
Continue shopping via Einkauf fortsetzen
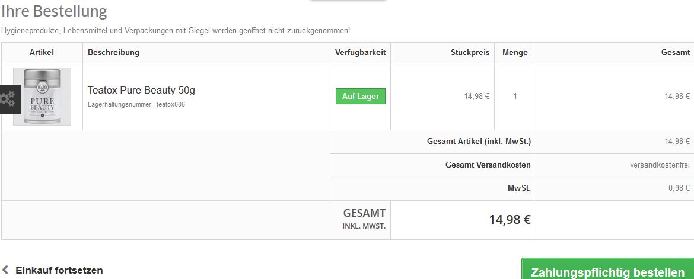59,270
